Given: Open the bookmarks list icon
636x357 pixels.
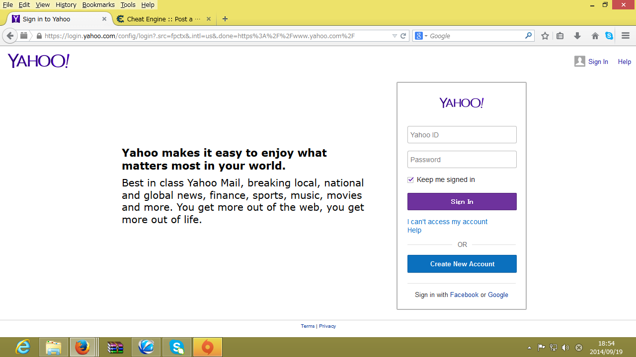Looking at the screenshot, I should (560, 36).
